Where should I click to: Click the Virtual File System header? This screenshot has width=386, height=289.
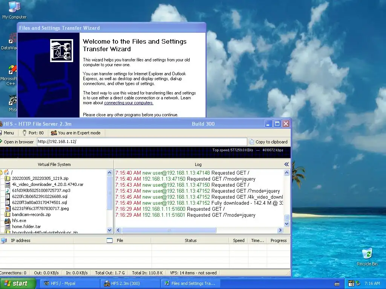[x=54, y=164]
